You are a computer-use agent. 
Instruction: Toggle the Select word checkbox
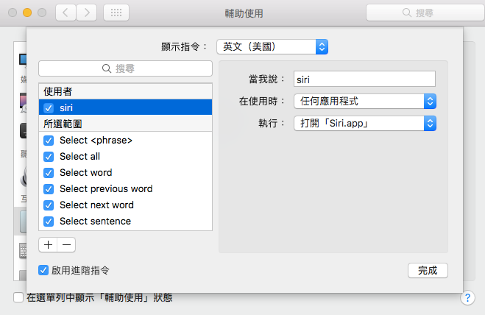pos(49,173)
